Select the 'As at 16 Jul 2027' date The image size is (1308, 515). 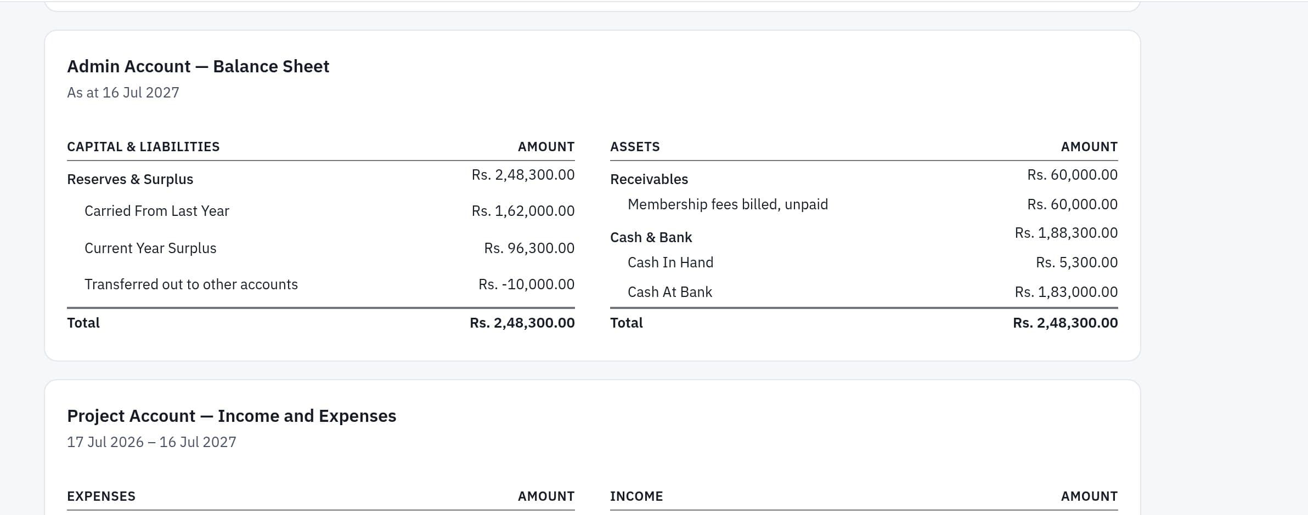click(123, 93)
